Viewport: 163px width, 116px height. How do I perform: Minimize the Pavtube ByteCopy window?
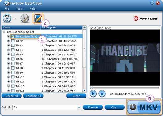point(152,3)
